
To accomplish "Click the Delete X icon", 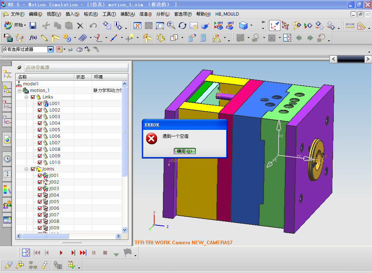I will (80, 25).
